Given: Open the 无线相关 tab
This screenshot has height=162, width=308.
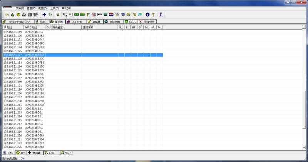Looking at the screenshot, I should click(147, 22).
